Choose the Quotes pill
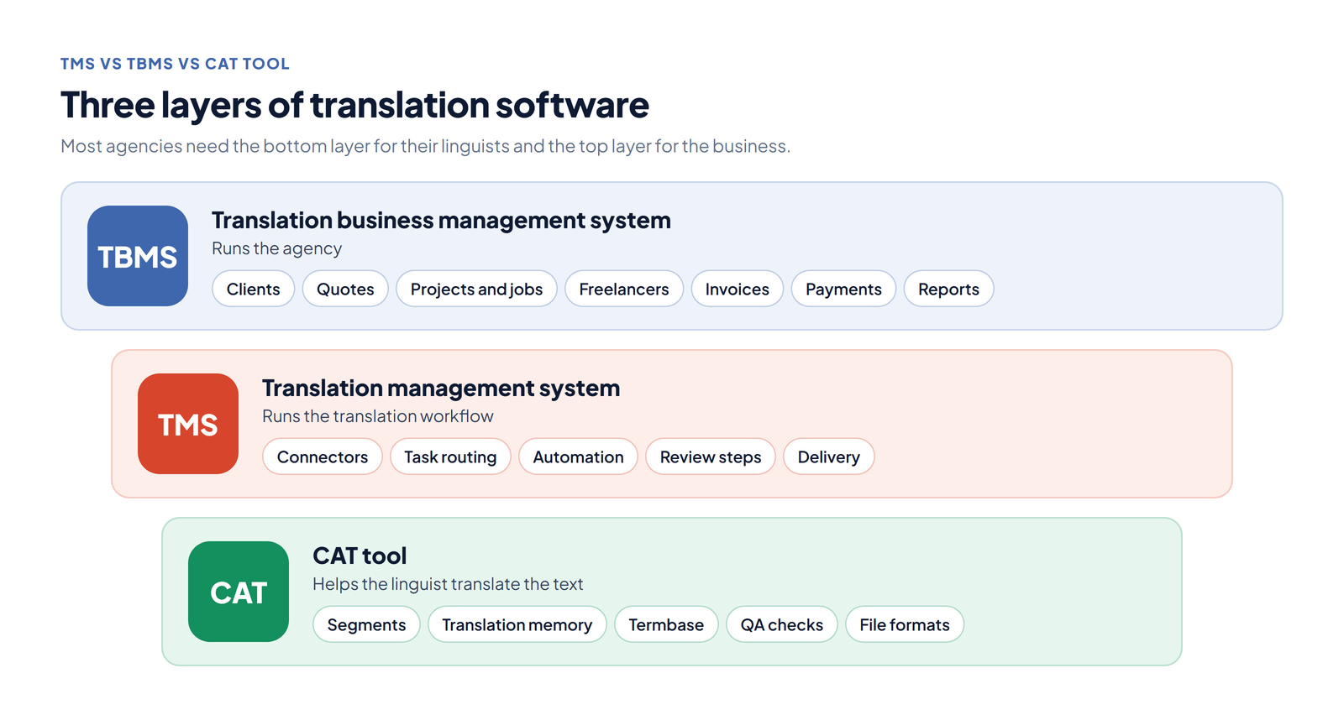This screenshot has height=720, width=1344. click(x=345, y=289)
